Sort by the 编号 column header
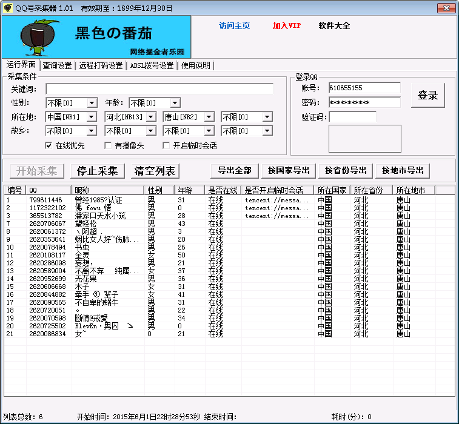459x424 pixels. pyautogui.click(x=15, y=190)
